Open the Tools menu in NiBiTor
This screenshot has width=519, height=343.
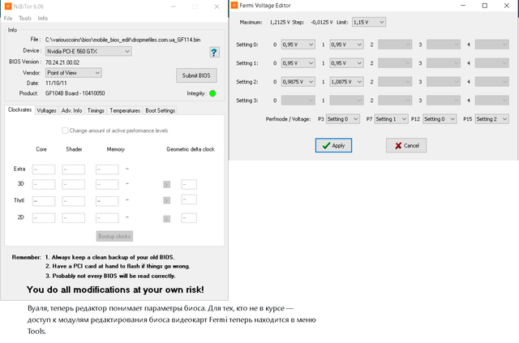click(25, 18)
